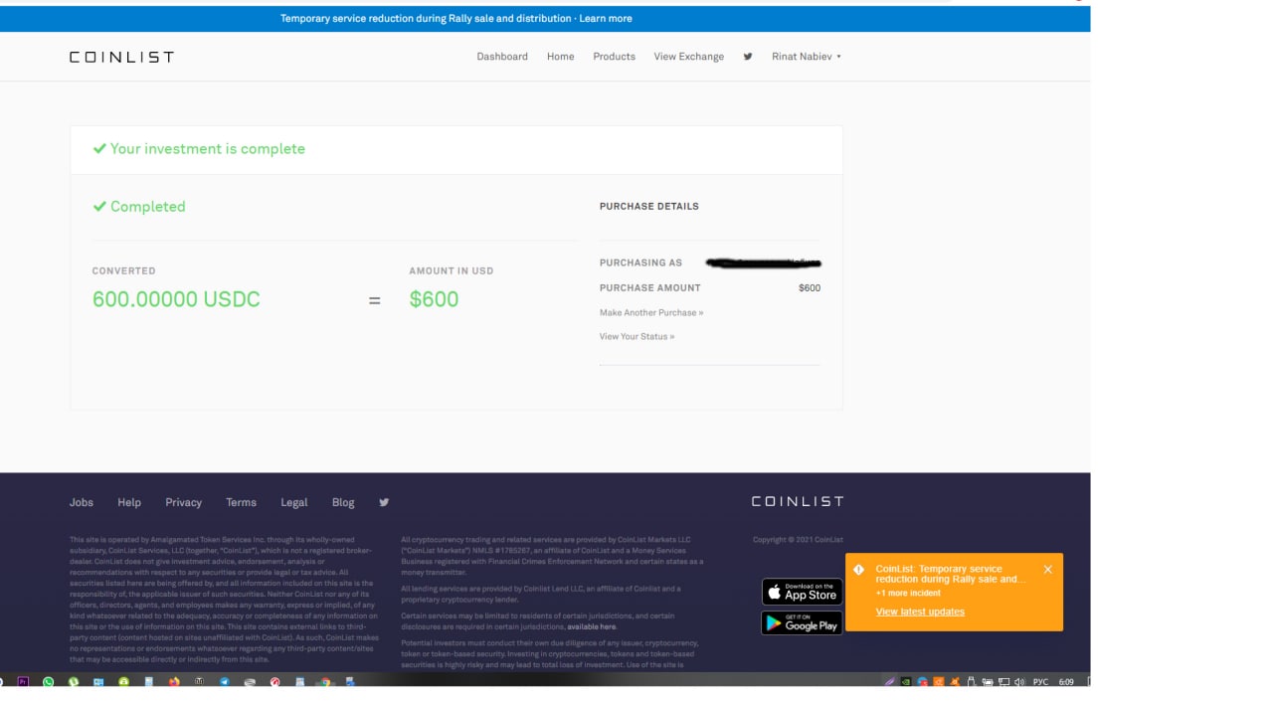Click the 600.00000 USDC converted amount
The height and width of the screenshot is (702, 1273).
click(176, 299)
